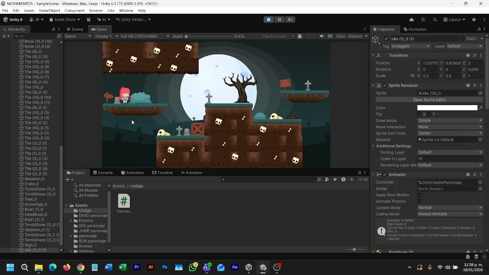Open Unity Version Control dropdown
The height and width of the screenshot is (275, 489).
133,19
